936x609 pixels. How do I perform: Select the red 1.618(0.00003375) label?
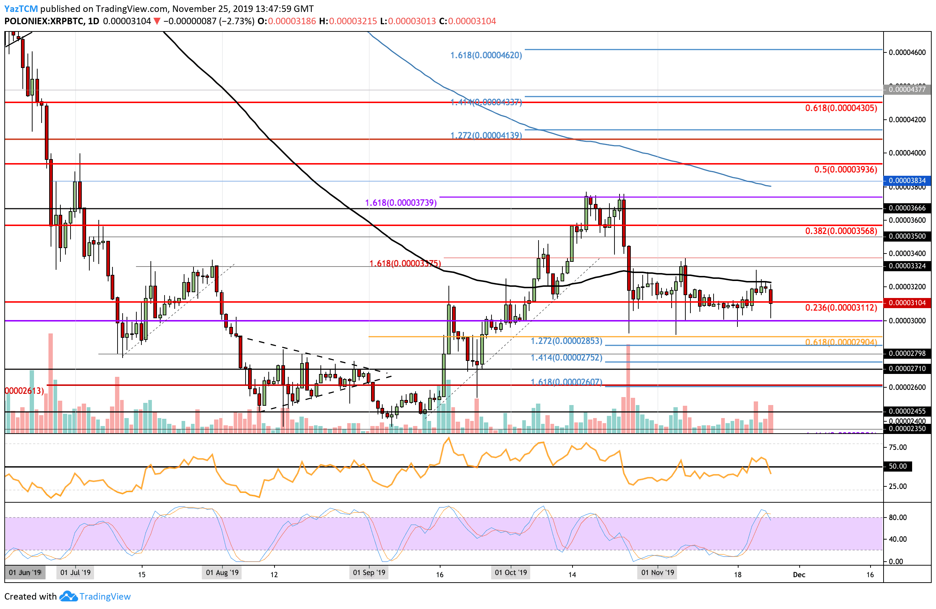click(405, 263)
